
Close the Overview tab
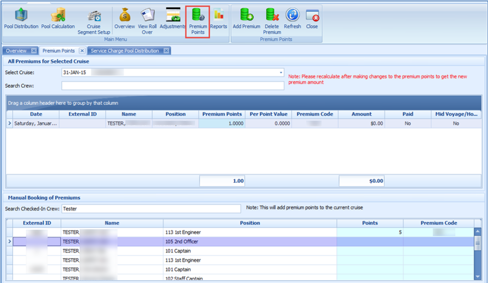click(x=34, y=50)
